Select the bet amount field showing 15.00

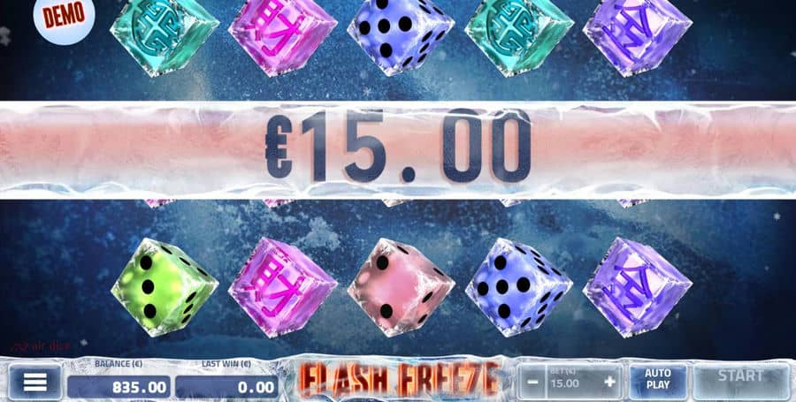tap(571, 382)
